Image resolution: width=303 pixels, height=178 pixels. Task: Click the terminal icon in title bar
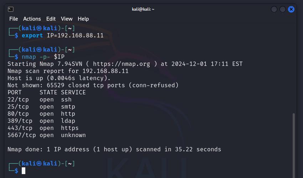(11, 9)
